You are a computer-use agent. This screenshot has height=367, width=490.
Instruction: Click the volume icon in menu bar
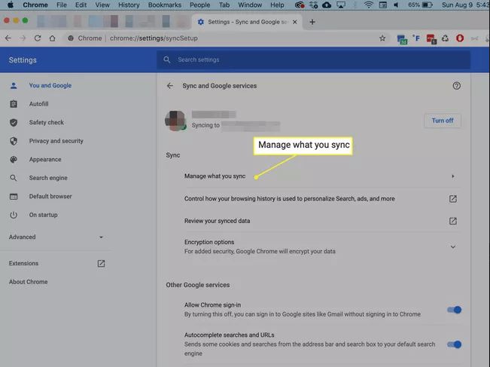point(396,5)
